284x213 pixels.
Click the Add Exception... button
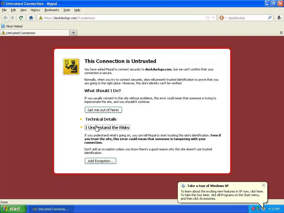[100, 161]
